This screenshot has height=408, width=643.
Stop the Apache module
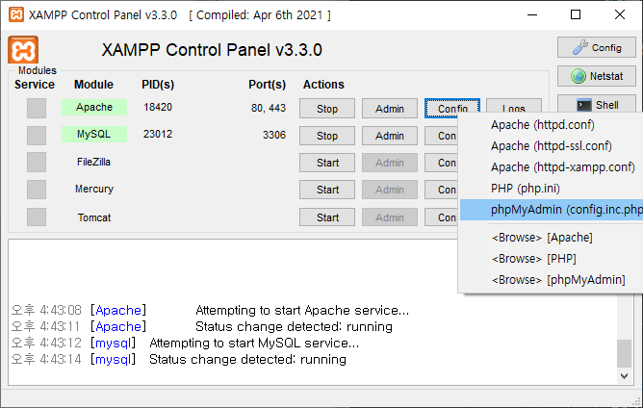click(327, 108)
